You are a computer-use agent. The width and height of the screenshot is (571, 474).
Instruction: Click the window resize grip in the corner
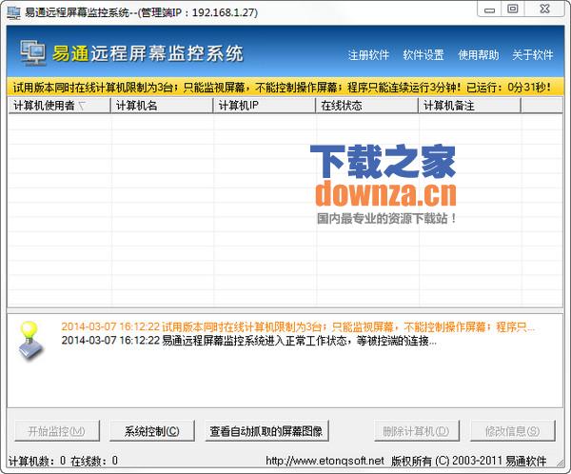[x=560, y=464]
